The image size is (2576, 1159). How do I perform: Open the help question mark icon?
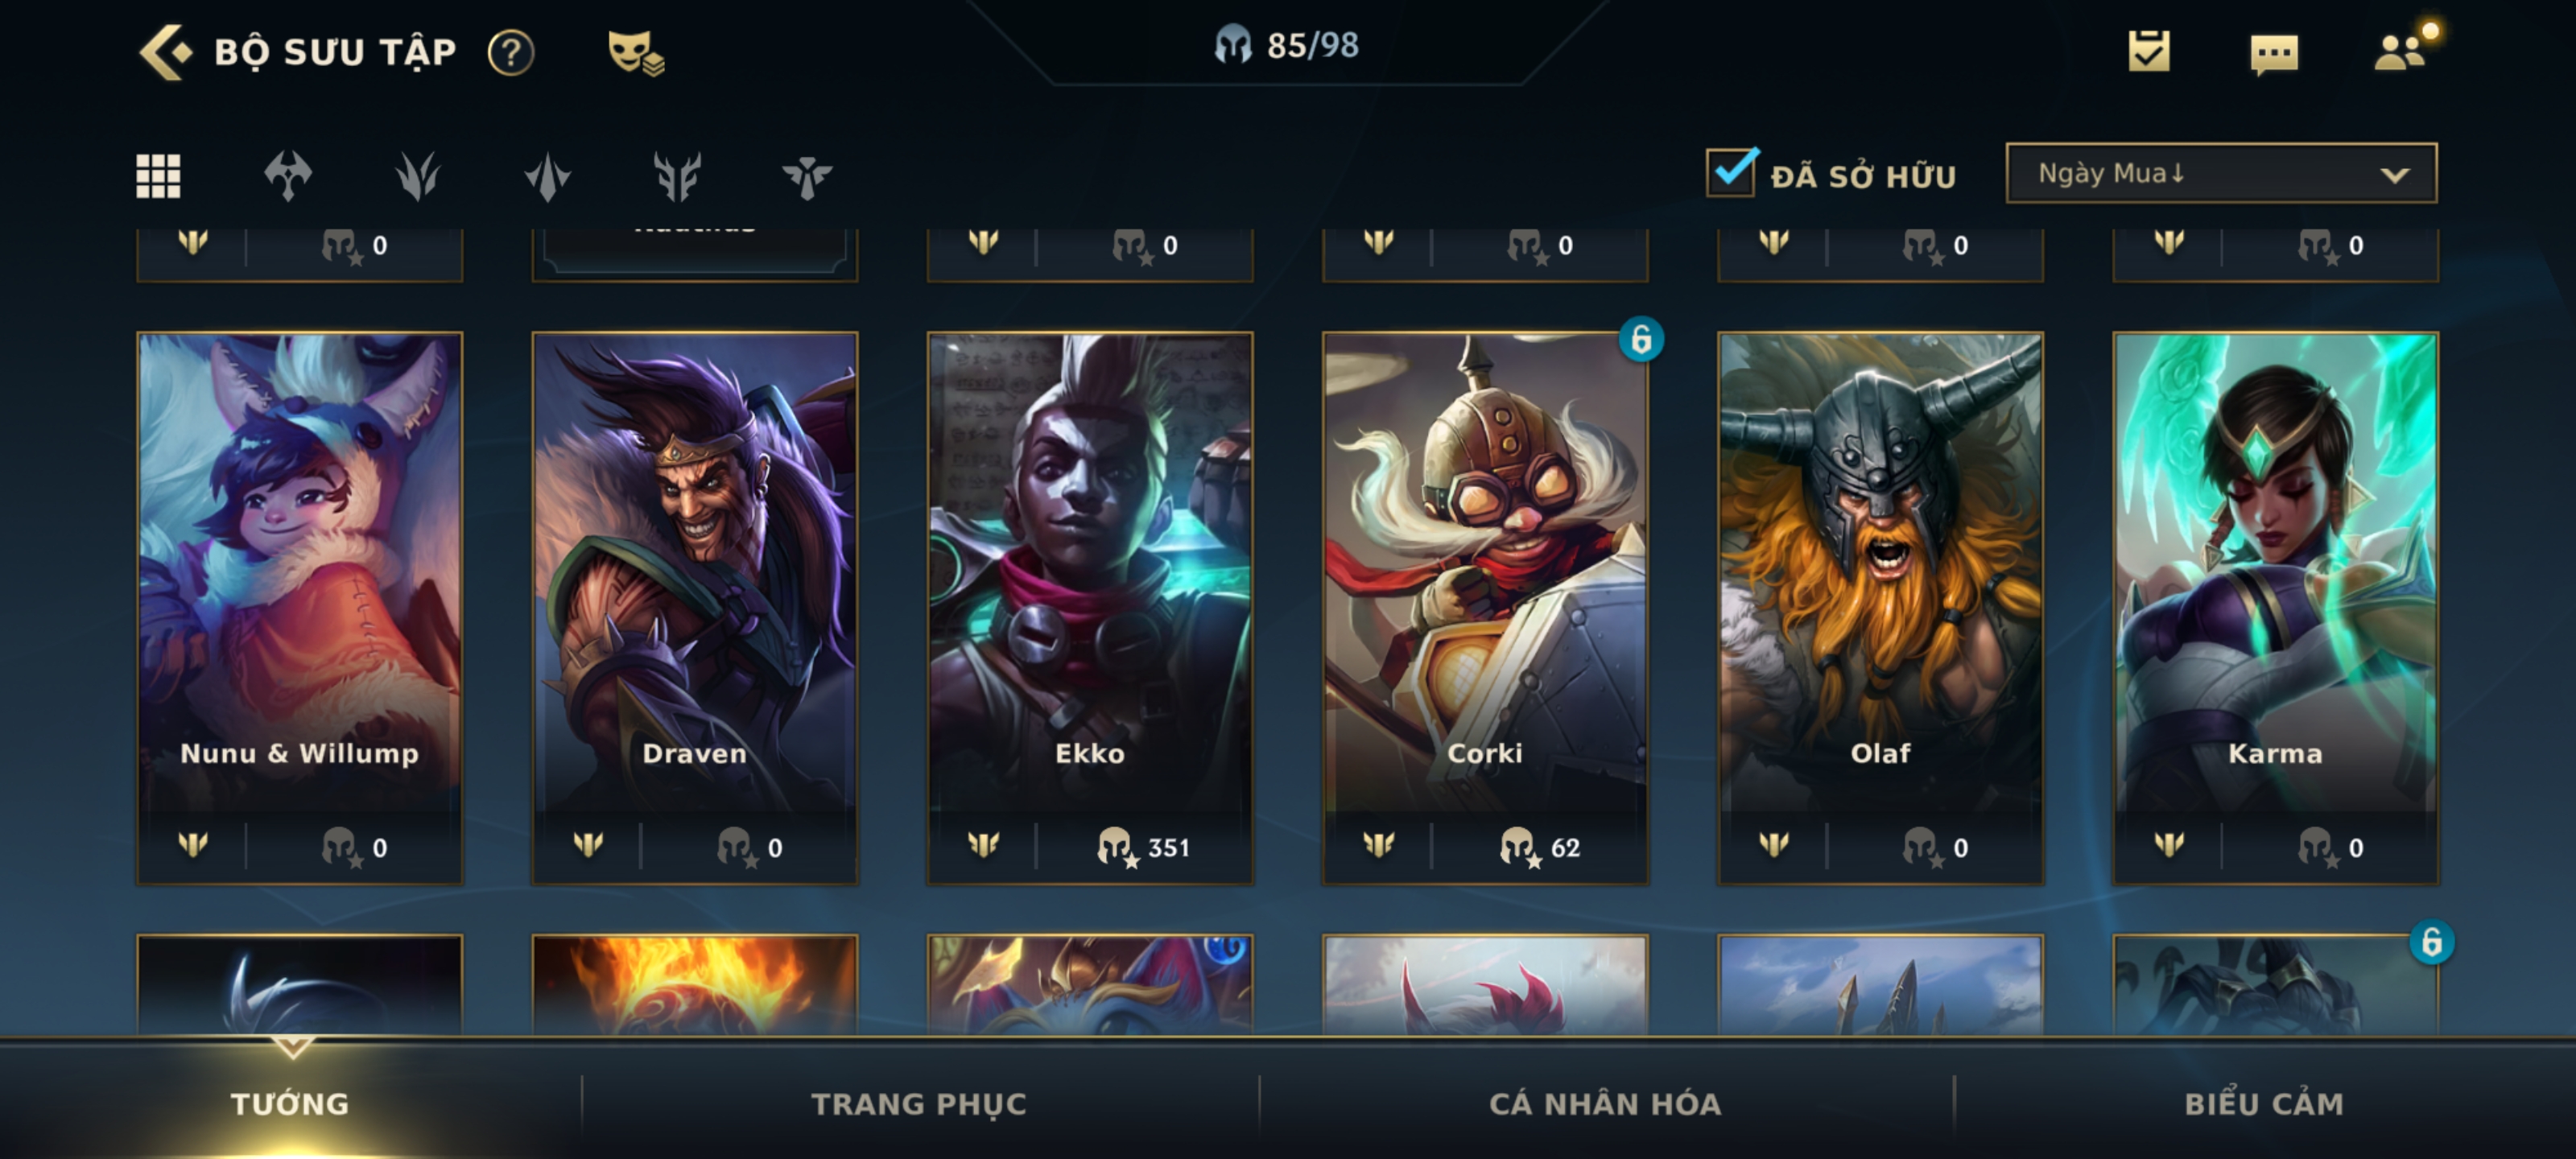(x=511, y=52)
